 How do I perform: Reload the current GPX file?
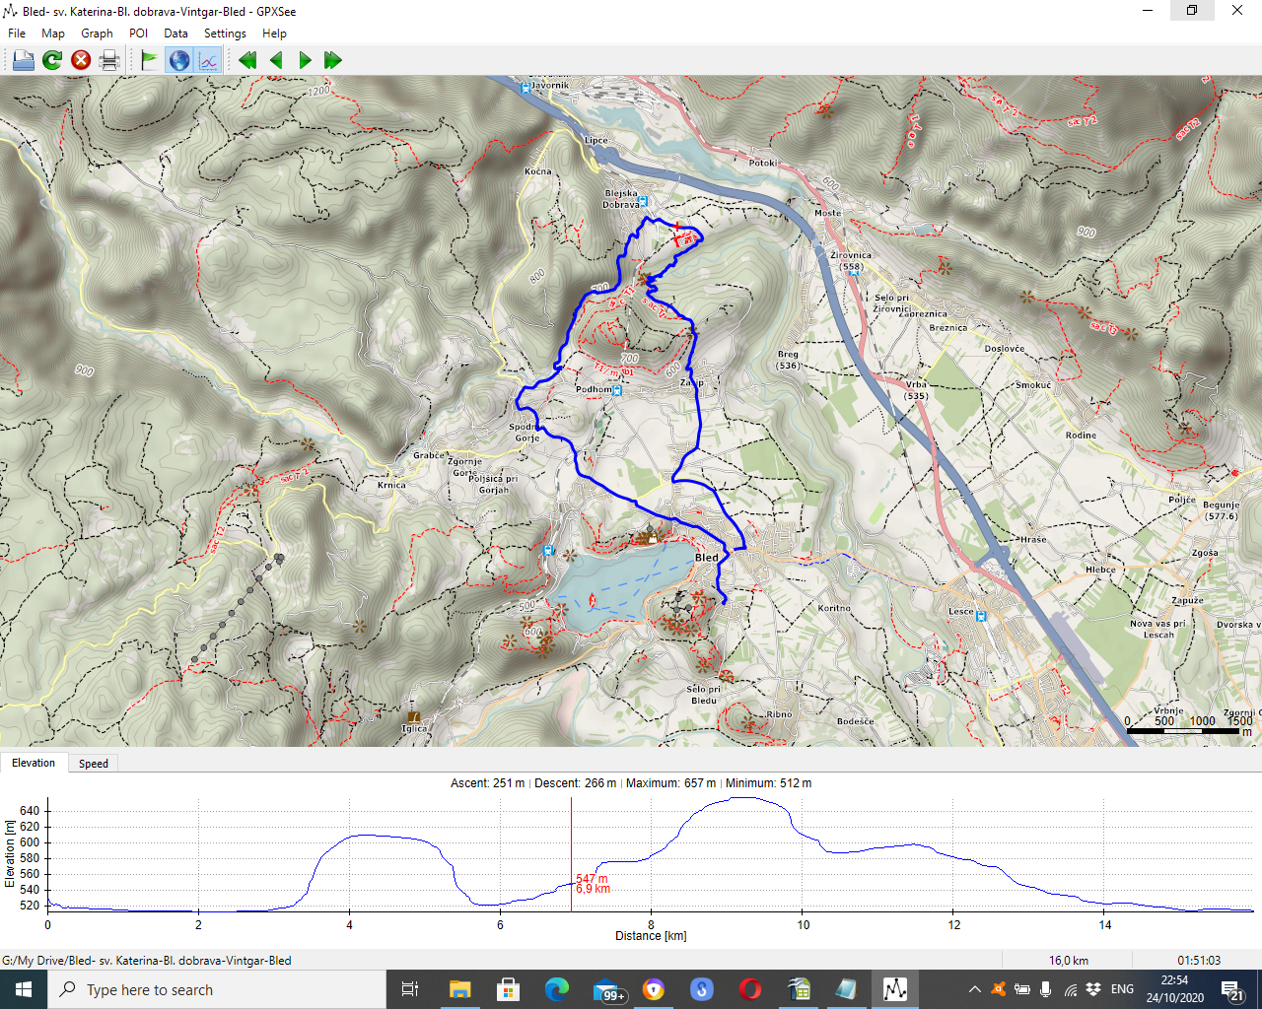(x=52, y=60)
